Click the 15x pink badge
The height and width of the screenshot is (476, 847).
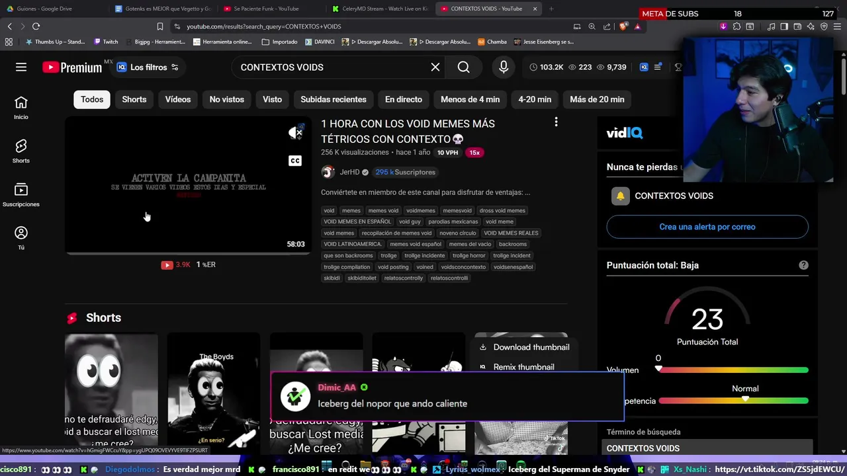pos(474,153)
